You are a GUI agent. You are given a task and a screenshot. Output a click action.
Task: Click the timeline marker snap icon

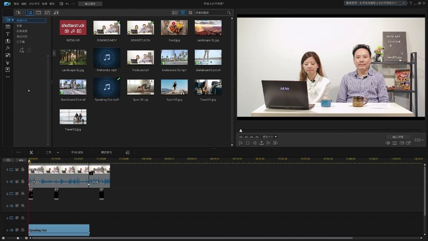pos(21,160)
